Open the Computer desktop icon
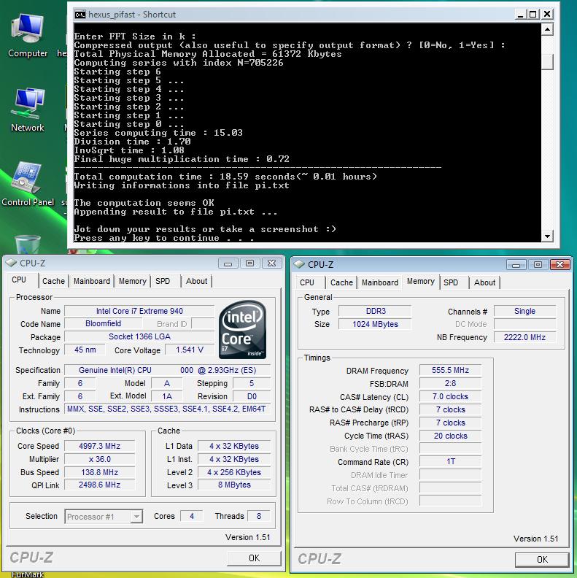This screenshot has width=577, height=578. (28, 35)
